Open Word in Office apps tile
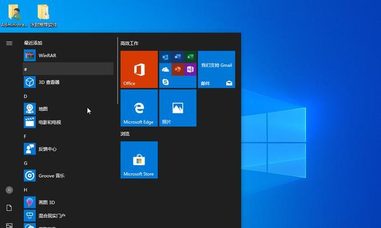The height and width of the screenshot is (228, 381). (x=178, y=57)
